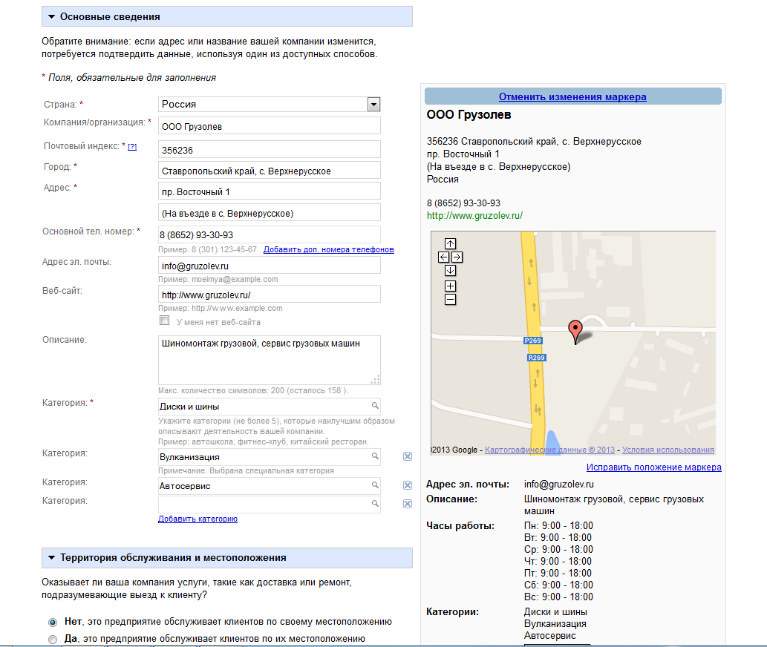Search icon in Автосервис category field
Image resolution: width=767 pixels, height=647 pixels.
point(375,485)
